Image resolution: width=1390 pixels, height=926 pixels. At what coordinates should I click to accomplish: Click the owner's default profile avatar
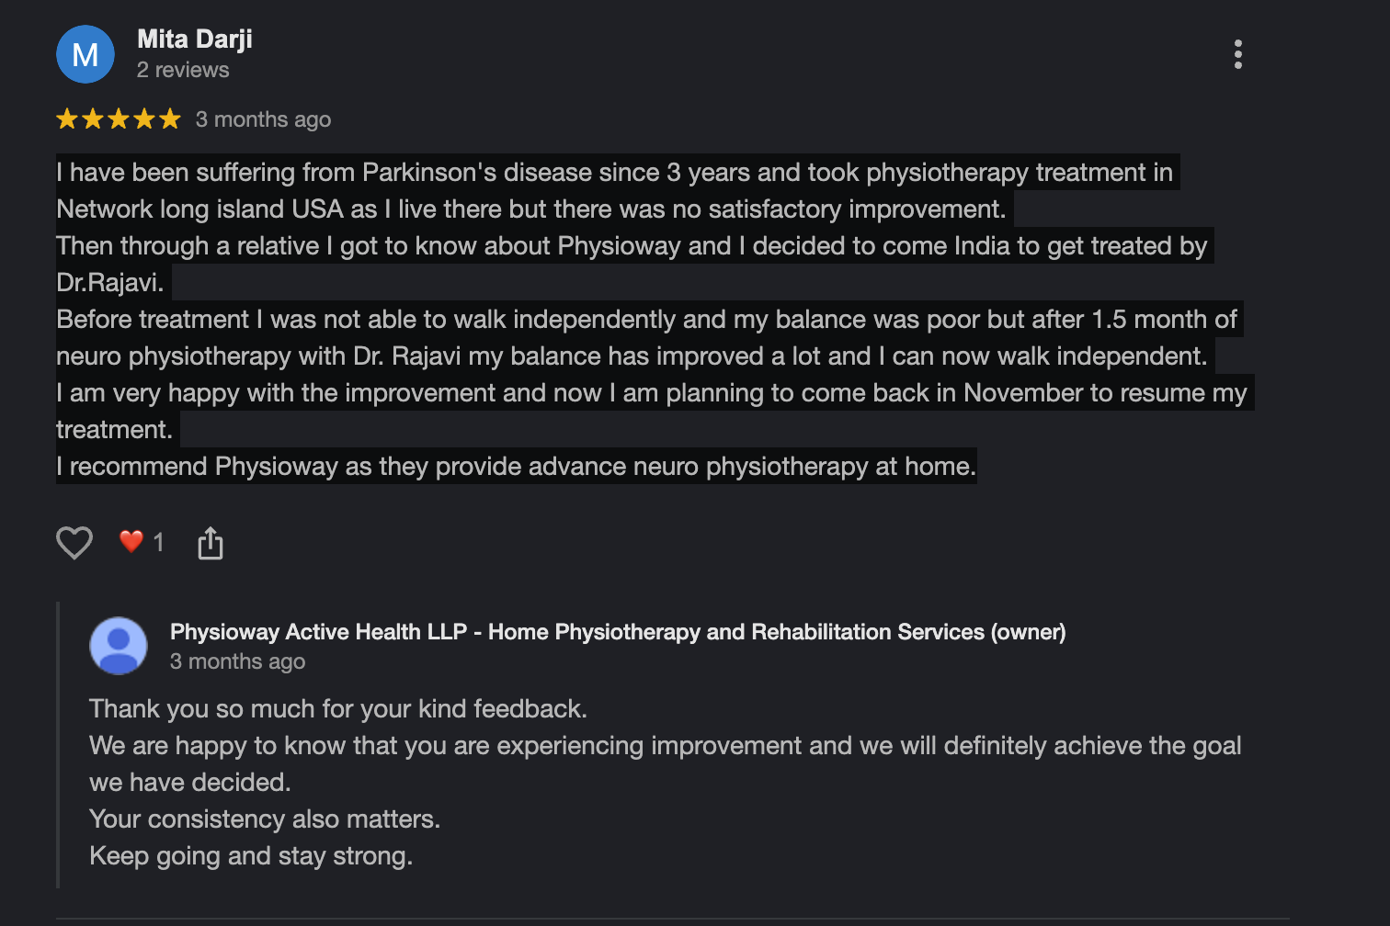[x=119, y=646]
